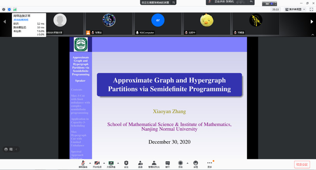The width and height of the screenshot is (316, 170).
Task: Unmute the microphone in the meeting toolbar
Action: (83, 164)
